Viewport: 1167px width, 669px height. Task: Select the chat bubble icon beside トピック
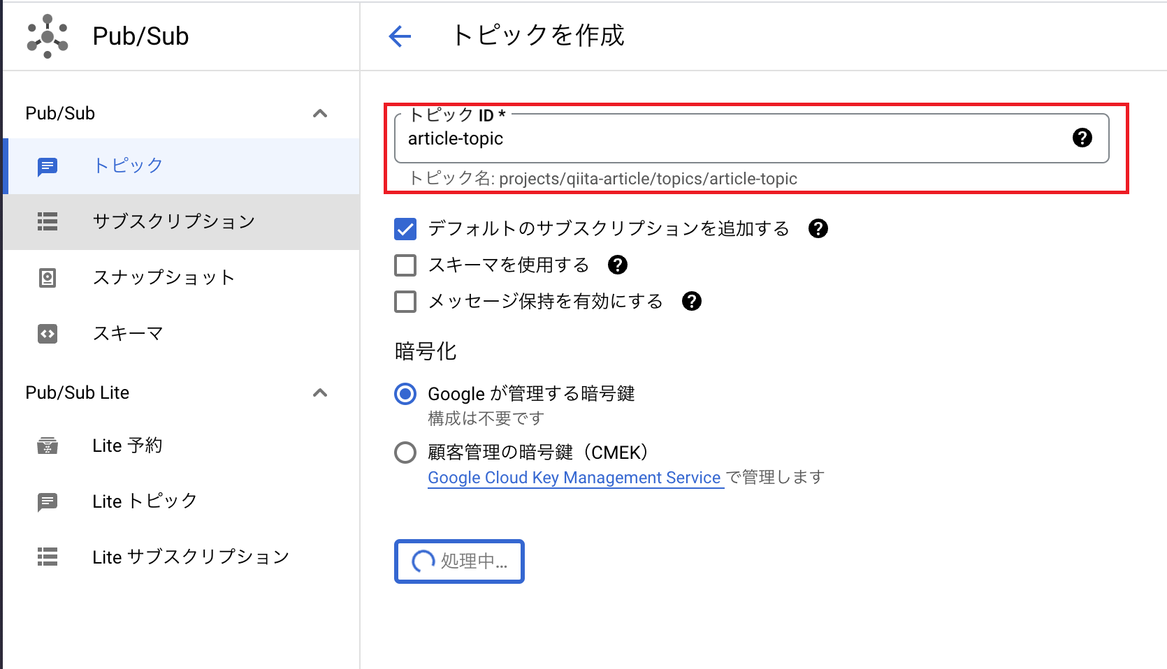point(47,166)
